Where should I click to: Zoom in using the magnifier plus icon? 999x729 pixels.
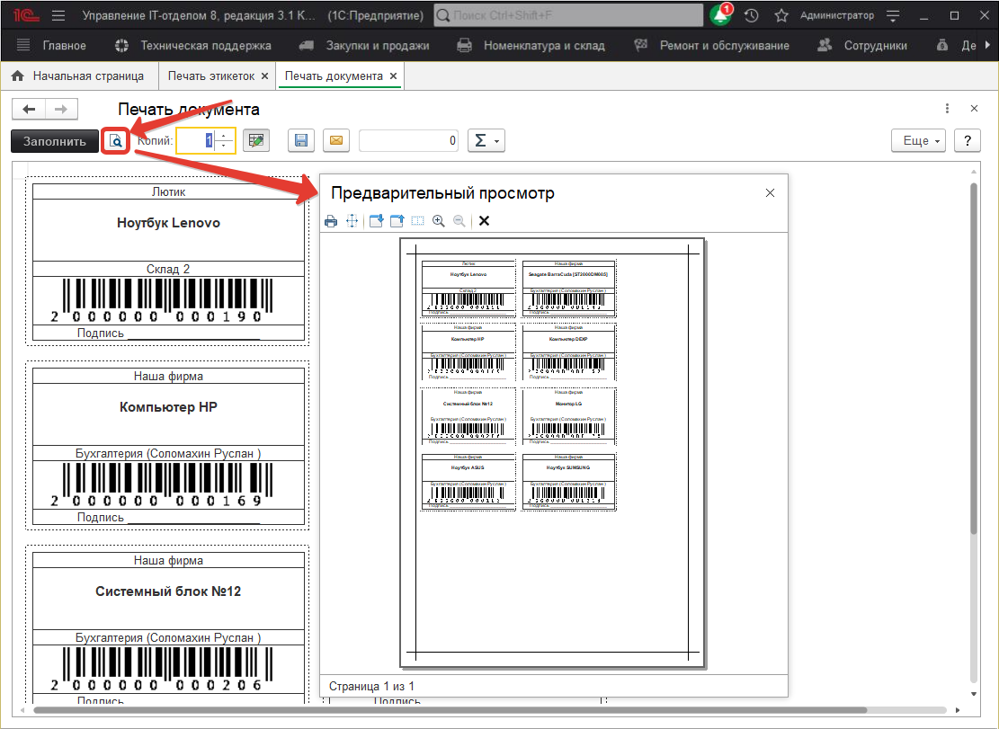pos(439,221)
